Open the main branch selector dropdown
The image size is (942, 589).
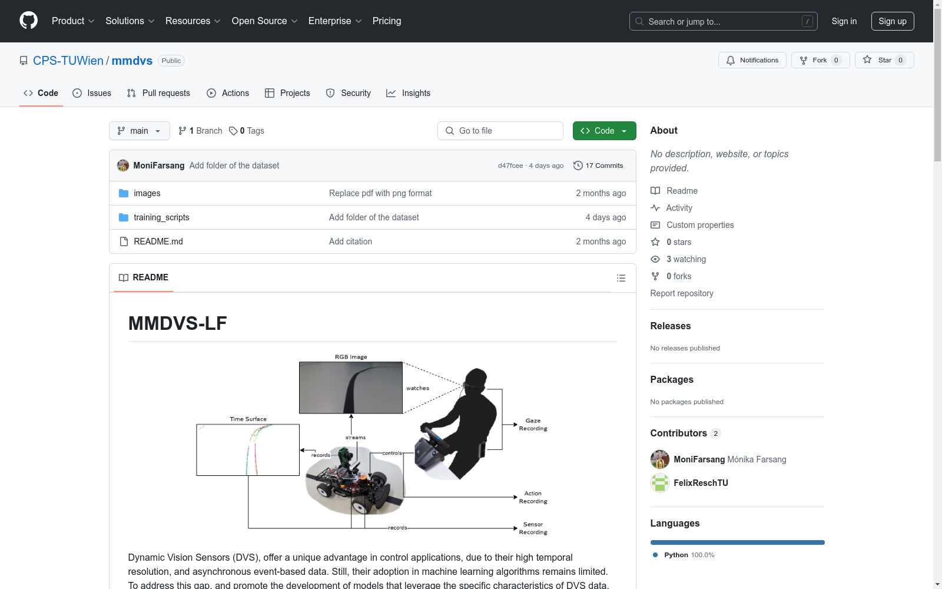[x=140, y=131]
